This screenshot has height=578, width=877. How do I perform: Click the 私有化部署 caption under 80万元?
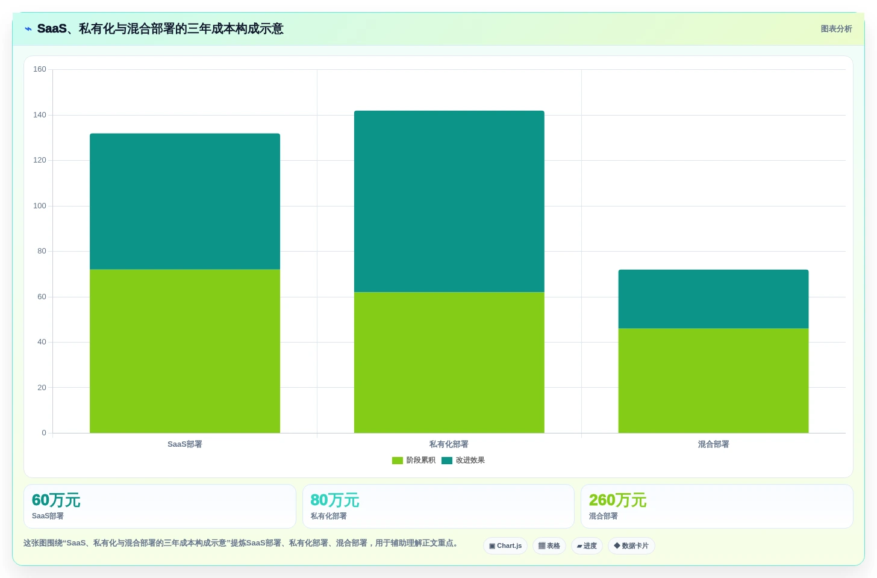point(328,516)
